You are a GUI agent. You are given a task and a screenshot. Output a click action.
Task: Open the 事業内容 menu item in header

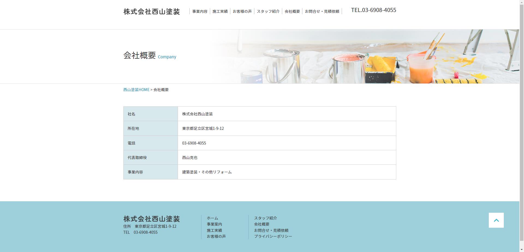point(200,11)
